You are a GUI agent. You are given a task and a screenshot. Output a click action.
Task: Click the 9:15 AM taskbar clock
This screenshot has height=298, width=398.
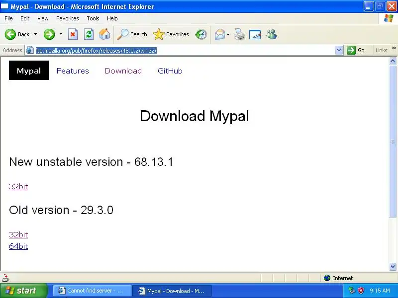tap(380, 291)
